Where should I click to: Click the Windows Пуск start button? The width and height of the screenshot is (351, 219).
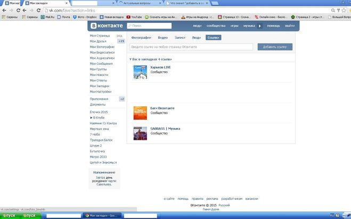pos(10,215)
